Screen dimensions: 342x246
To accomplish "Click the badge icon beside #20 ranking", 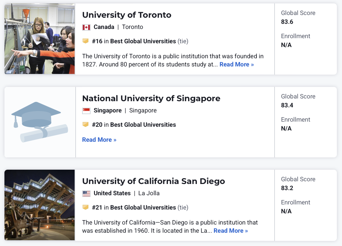I will coord(85,124).
